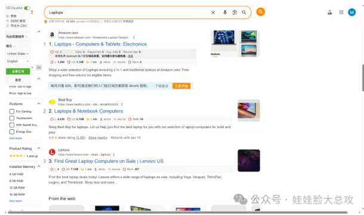The image size is (364, 215).
Task: Filter by 8 GB RAM
Action: (x=16, y=181)
